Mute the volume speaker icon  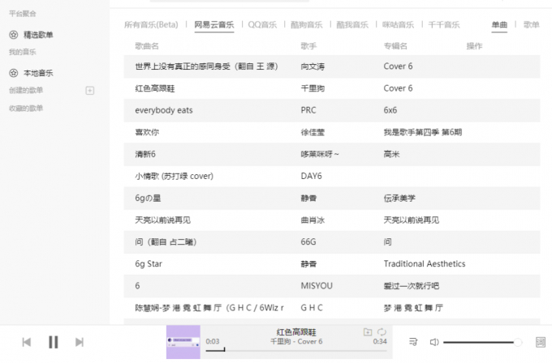point(434,342)
